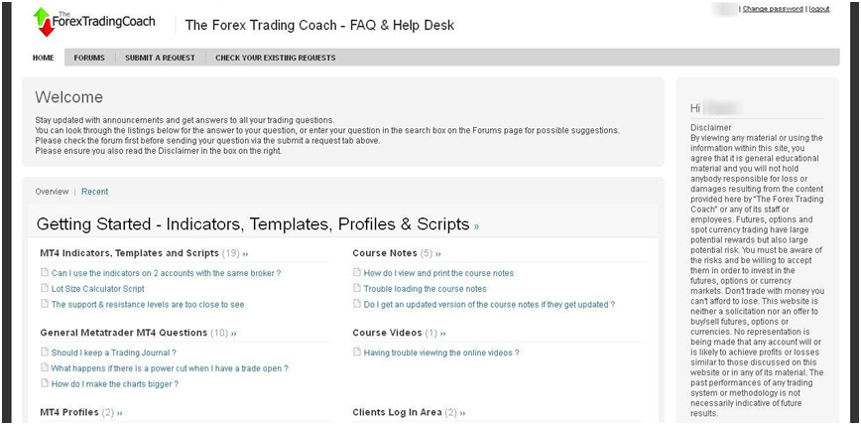Expand General Metatrader MT4 Questions category
Viewport: 861px width, 425px height.
click(x=124, y=333)
